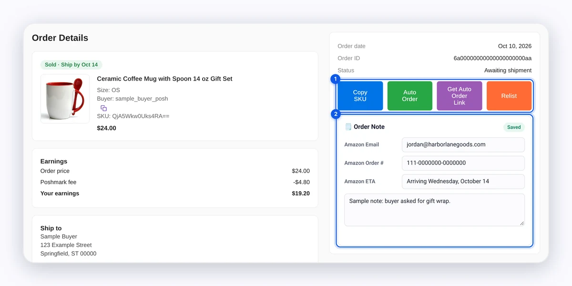Screen dimensions: 572x286
Task: Click the Ceramic Coffee Mug product title
Action: pos(164,79)
